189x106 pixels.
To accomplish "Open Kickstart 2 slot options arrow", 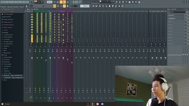I will [x=168, y=19].
